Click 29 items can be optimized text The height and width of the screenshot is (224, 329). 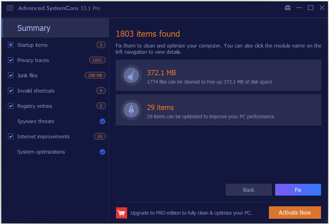pos(211,117)
